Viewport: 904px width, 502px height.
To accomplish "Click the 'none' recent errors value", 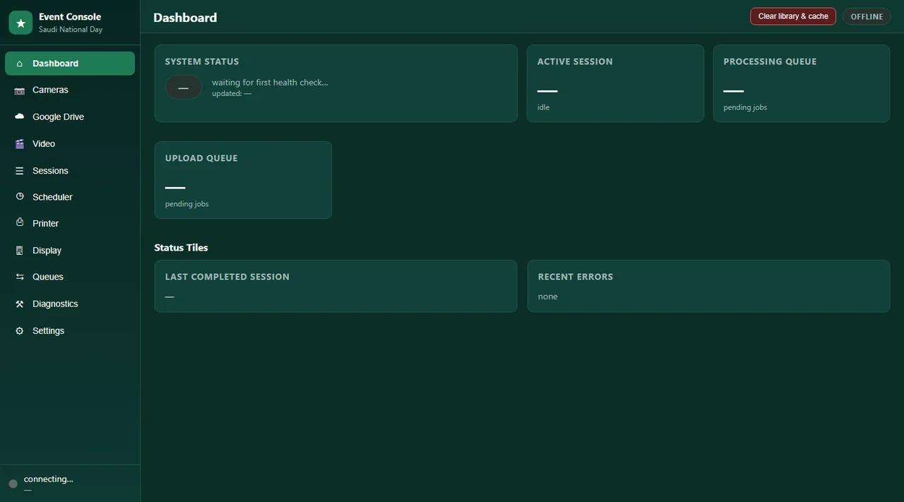I will click(548, 297).
